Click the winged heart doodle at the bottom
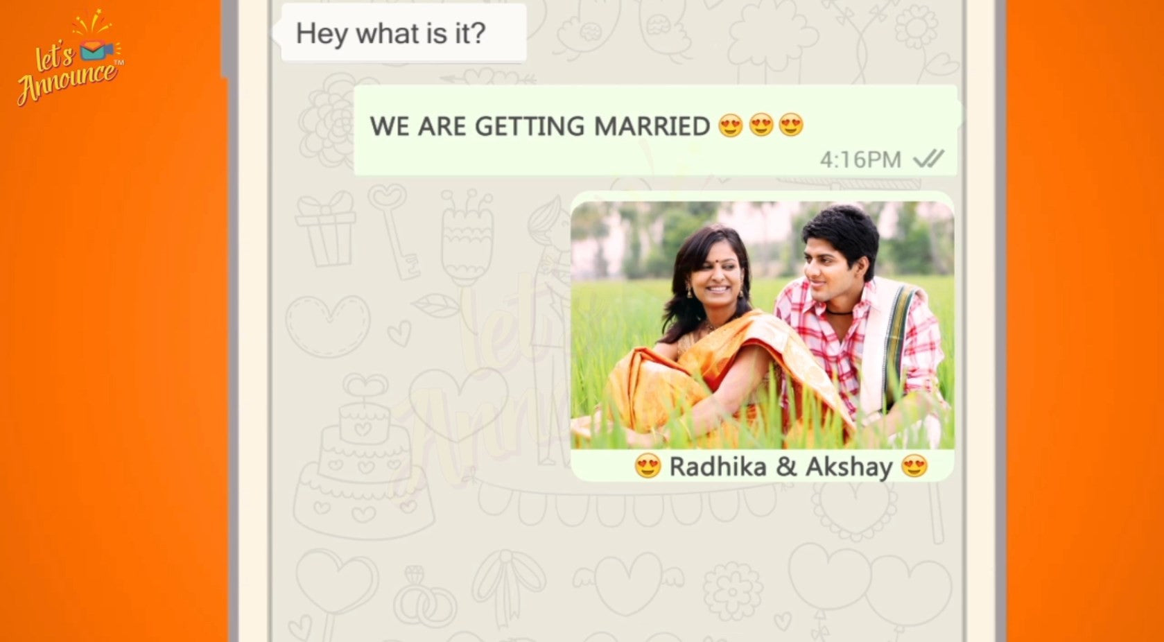This screenshot has width=1164, height=642. click(x=627, y=584)
